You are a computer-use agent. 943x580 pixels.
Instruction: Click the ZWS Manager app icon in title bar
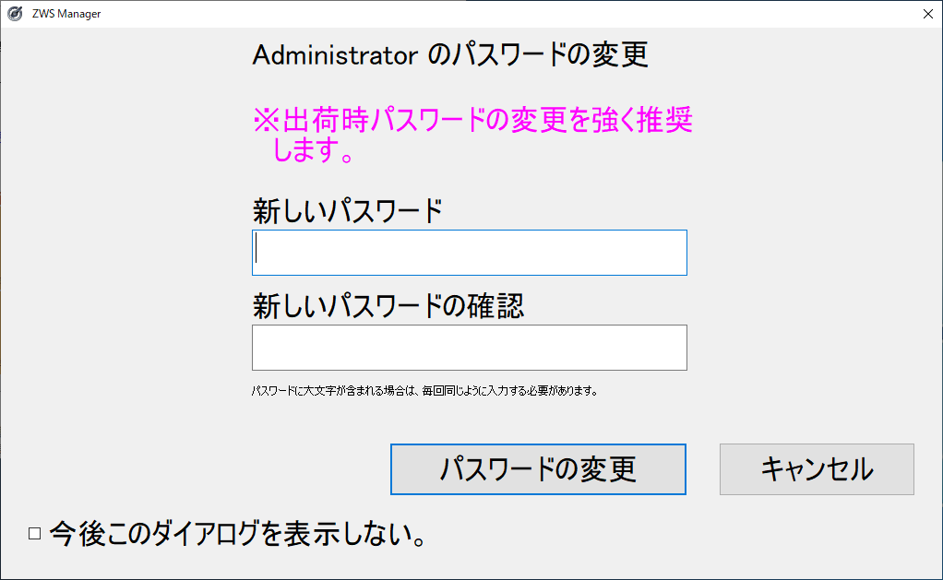pos(14,14)
